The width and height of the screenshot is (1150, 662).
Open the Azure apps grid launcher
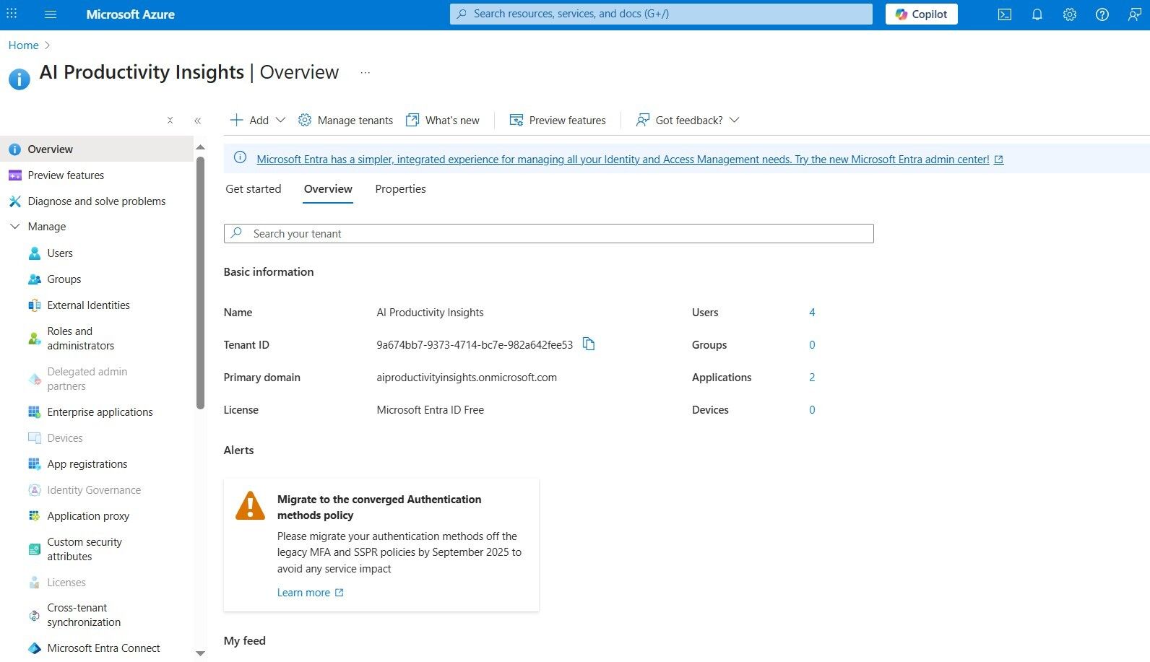(x=12, y=14)
